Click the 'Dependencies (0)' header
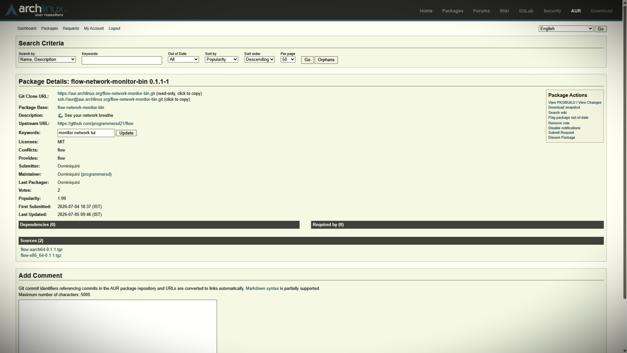The width and height of the screenshot is (627, 353). (159, 225)
